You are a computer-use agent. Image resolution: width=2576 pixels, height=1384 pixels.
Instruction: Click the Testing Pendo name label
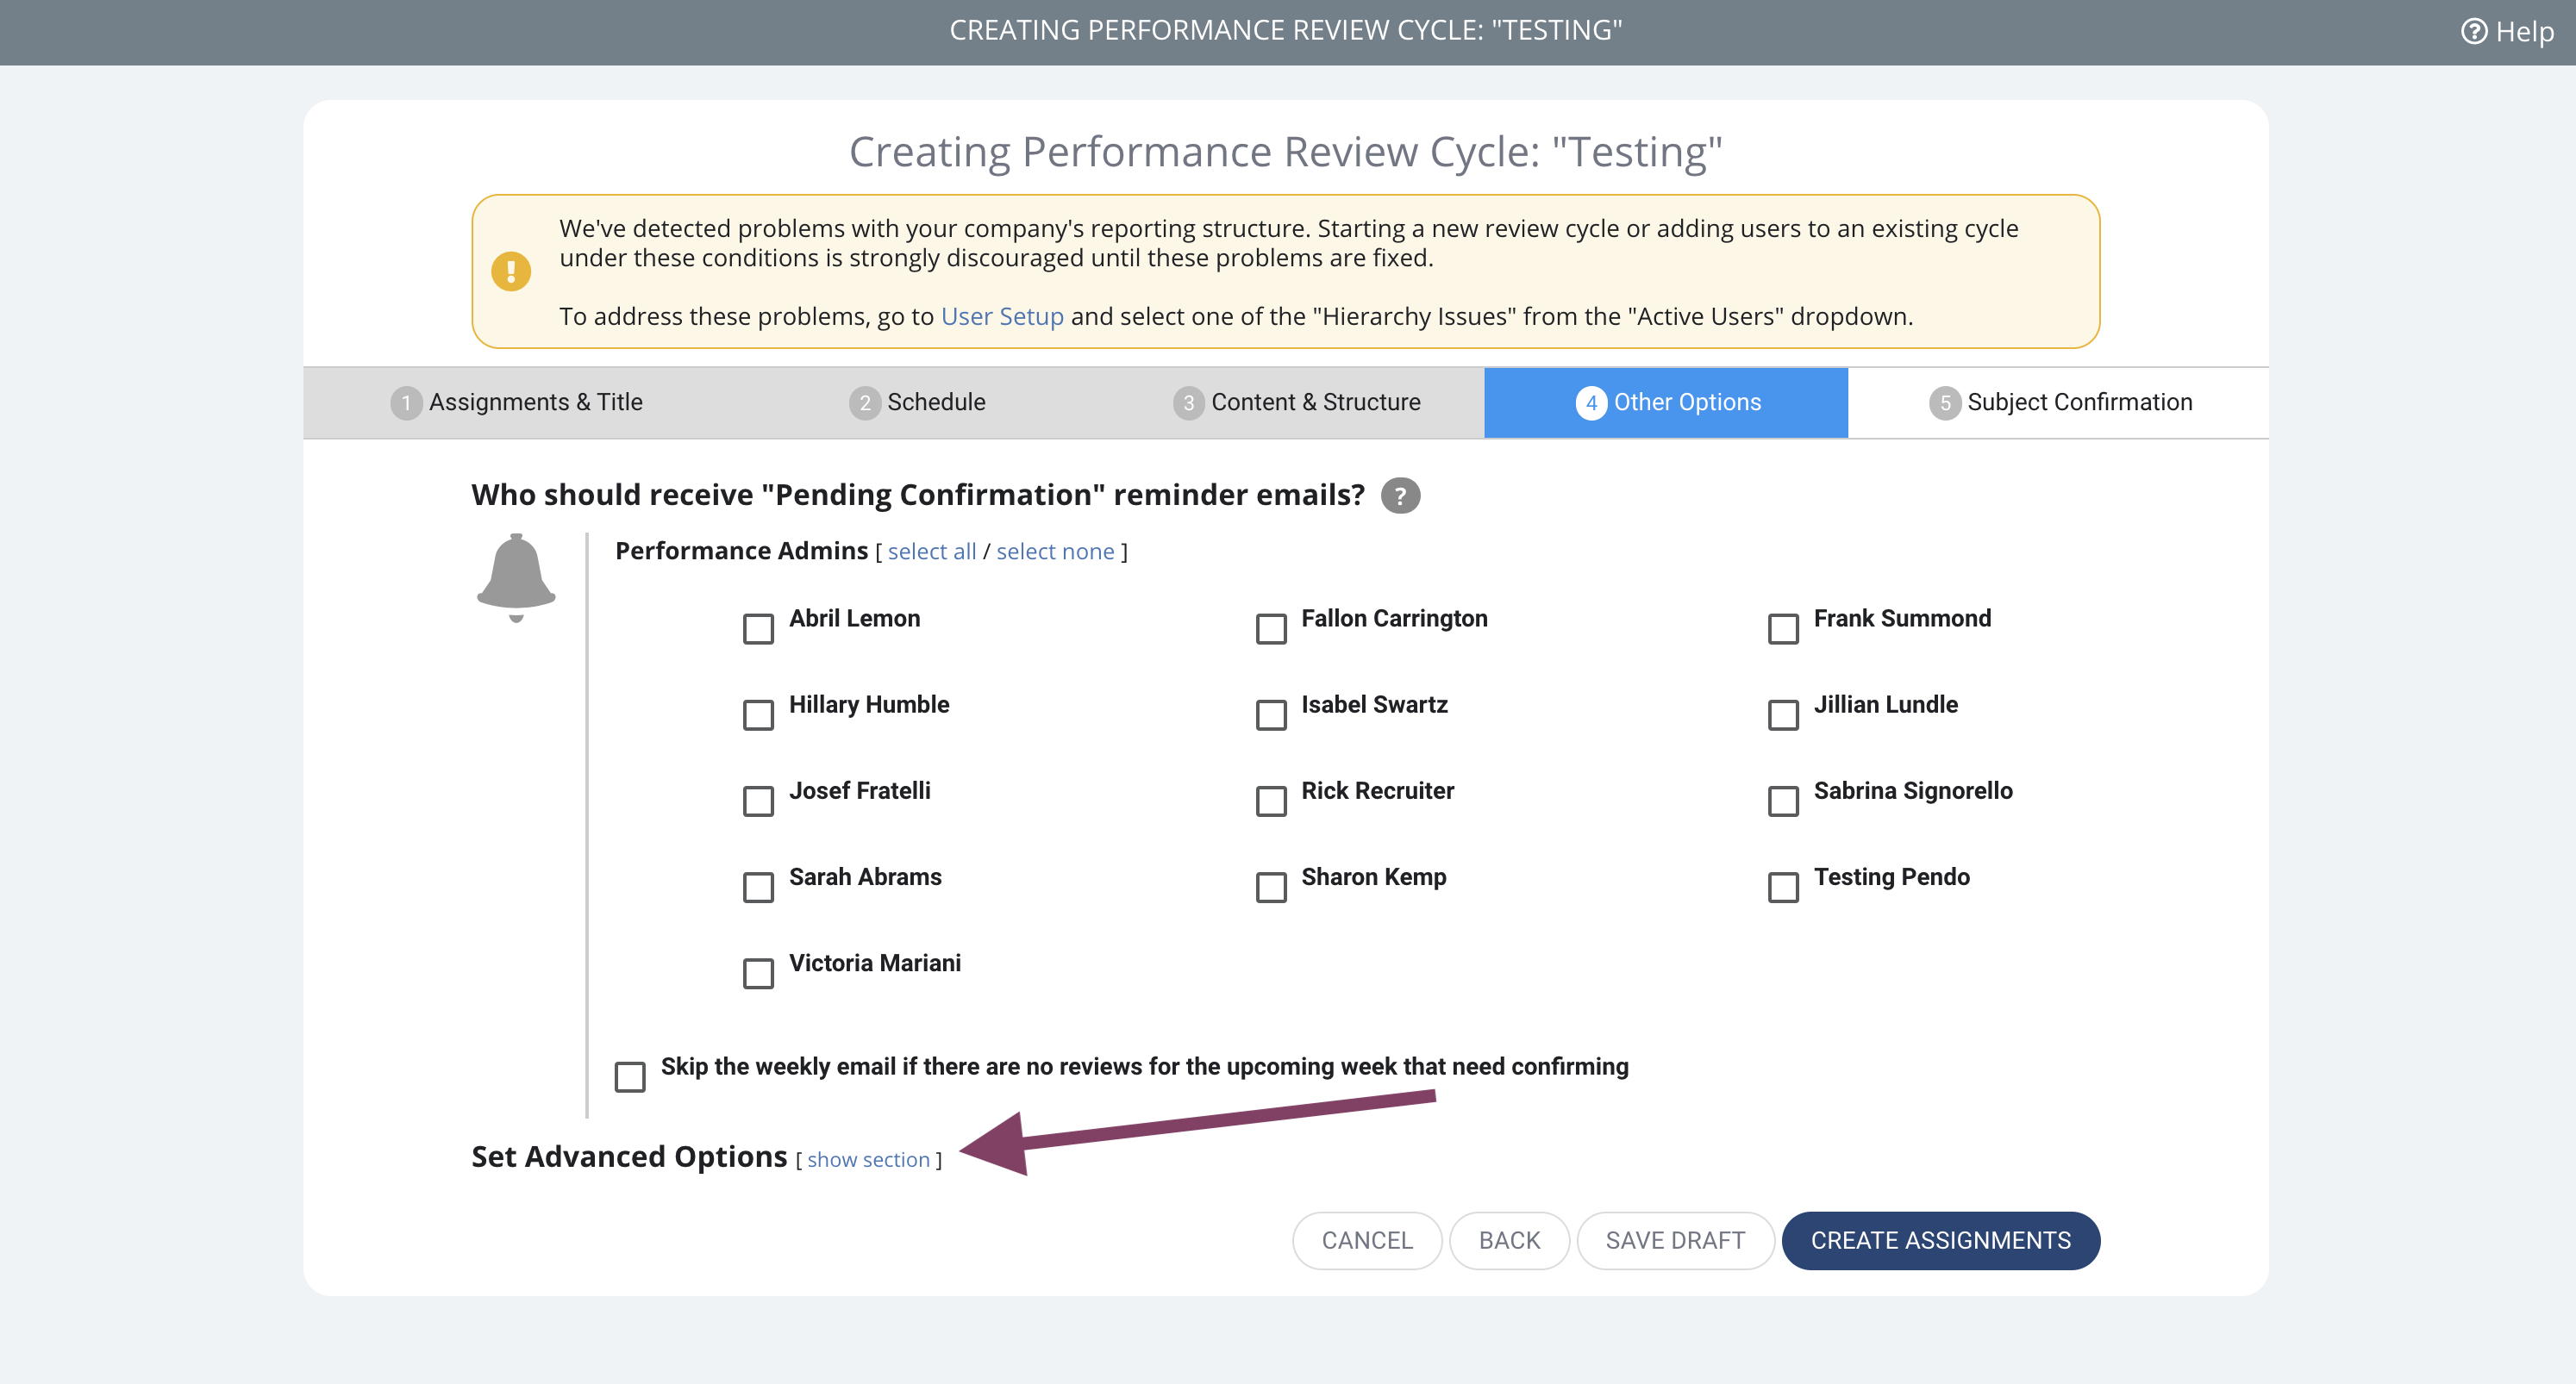pyautogui.click(x=1891, y=876)
